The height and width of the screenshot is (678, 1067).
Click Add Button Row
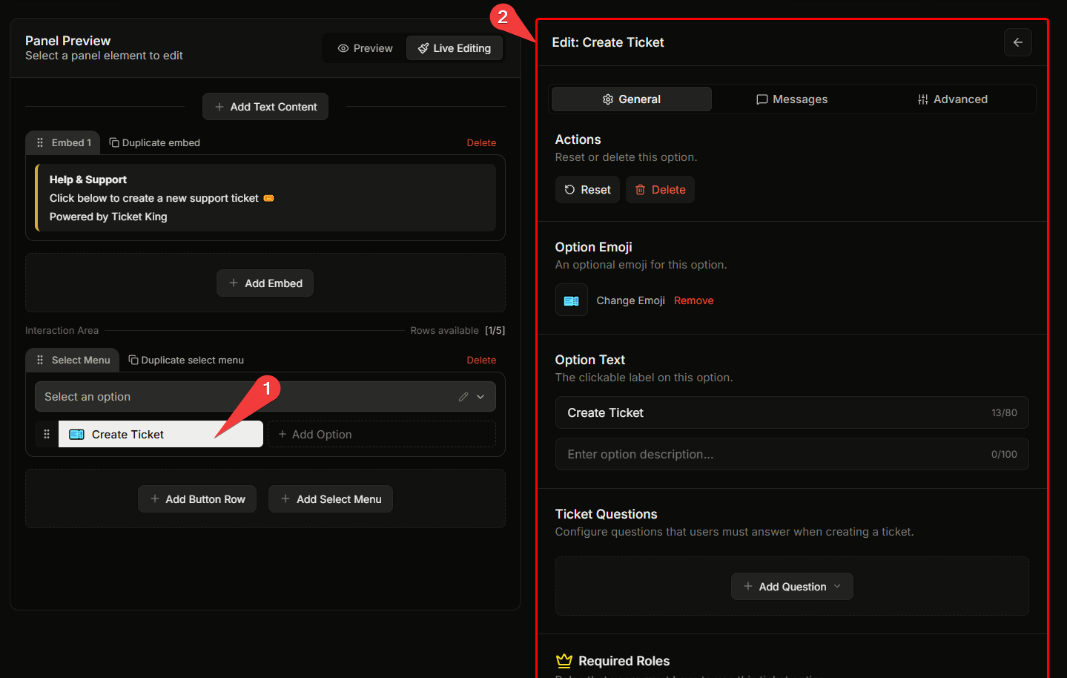197,499
